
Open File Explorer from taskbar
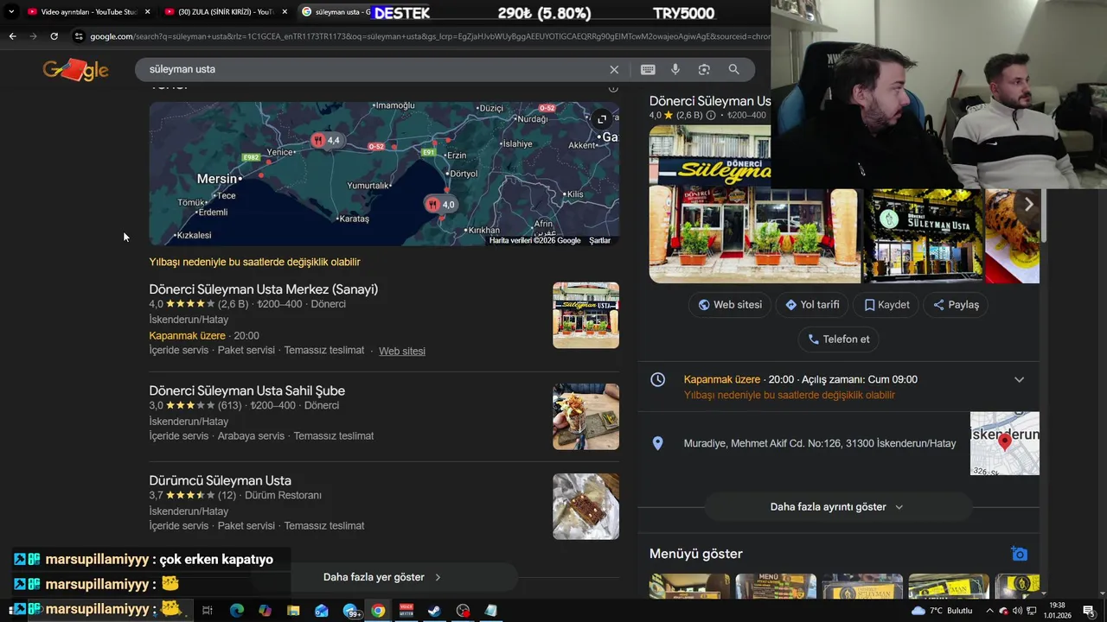(293, 611)
